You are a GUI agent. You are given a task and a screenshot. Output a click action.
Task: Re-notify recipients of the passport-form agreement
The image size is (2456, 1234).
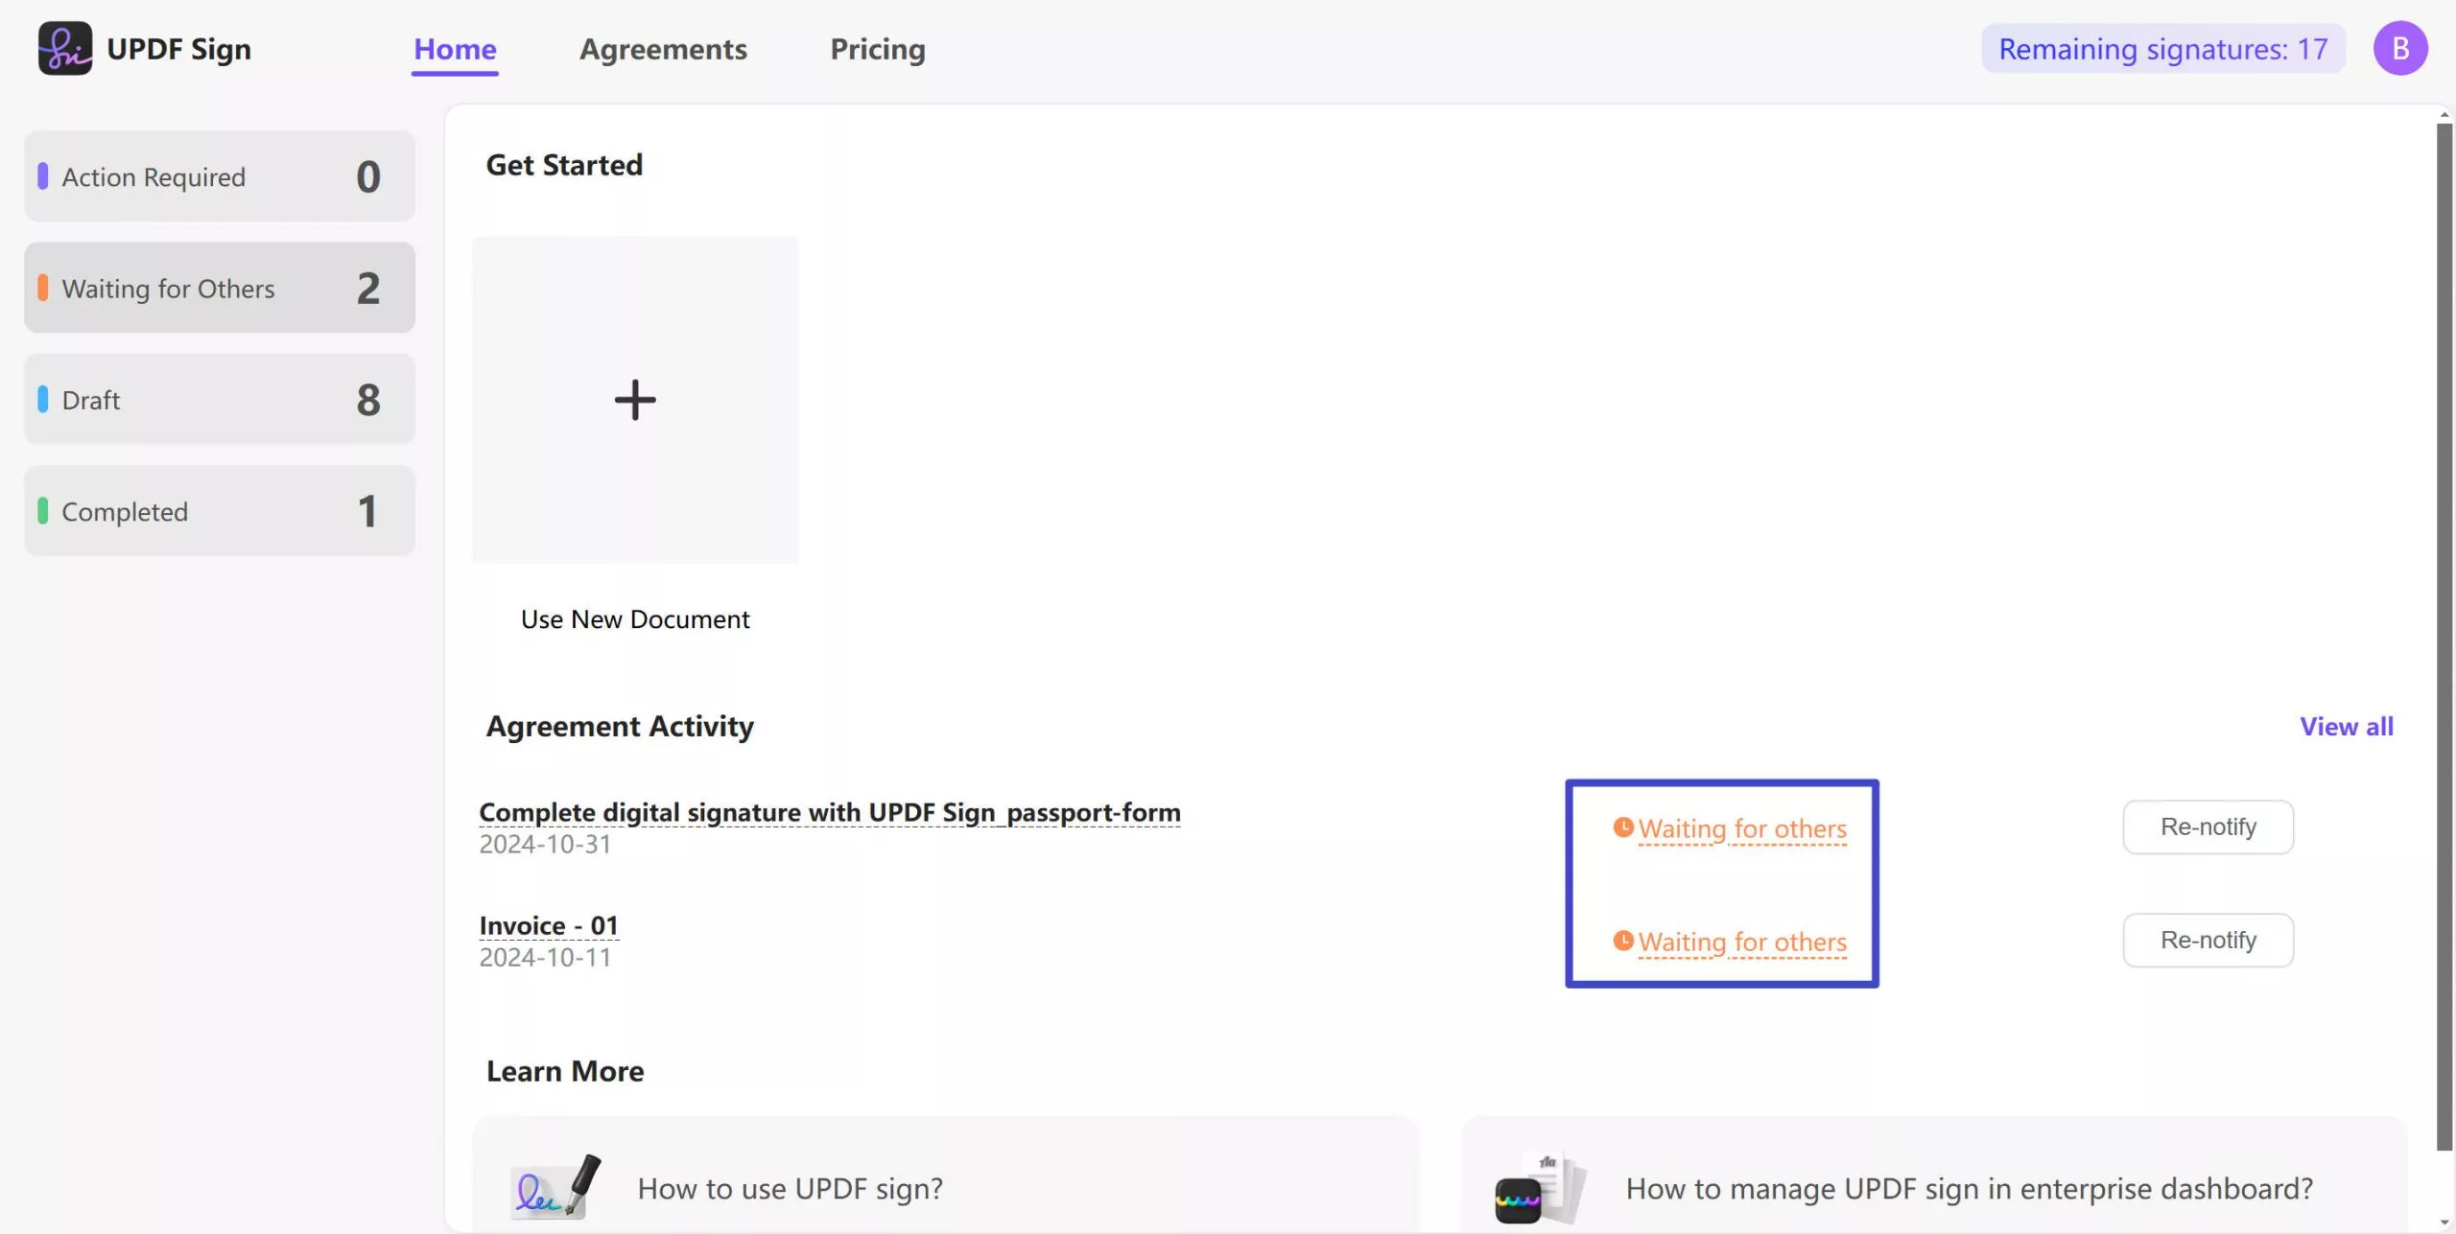tap(2208, 827)
